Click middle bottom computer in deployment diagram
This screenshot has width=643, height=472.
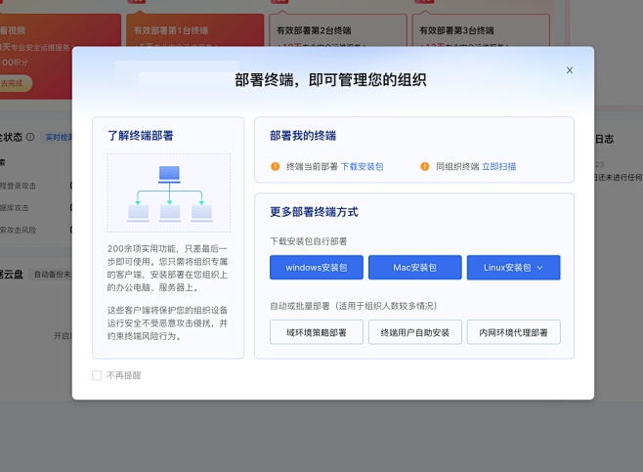pos(170,211)
